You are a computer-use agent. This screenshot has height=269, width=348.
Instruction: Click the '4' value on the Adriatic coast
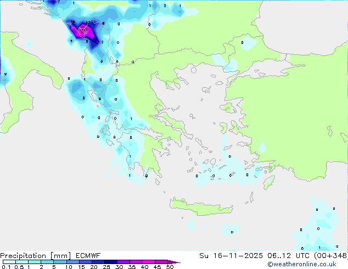(x=71, y=41)
